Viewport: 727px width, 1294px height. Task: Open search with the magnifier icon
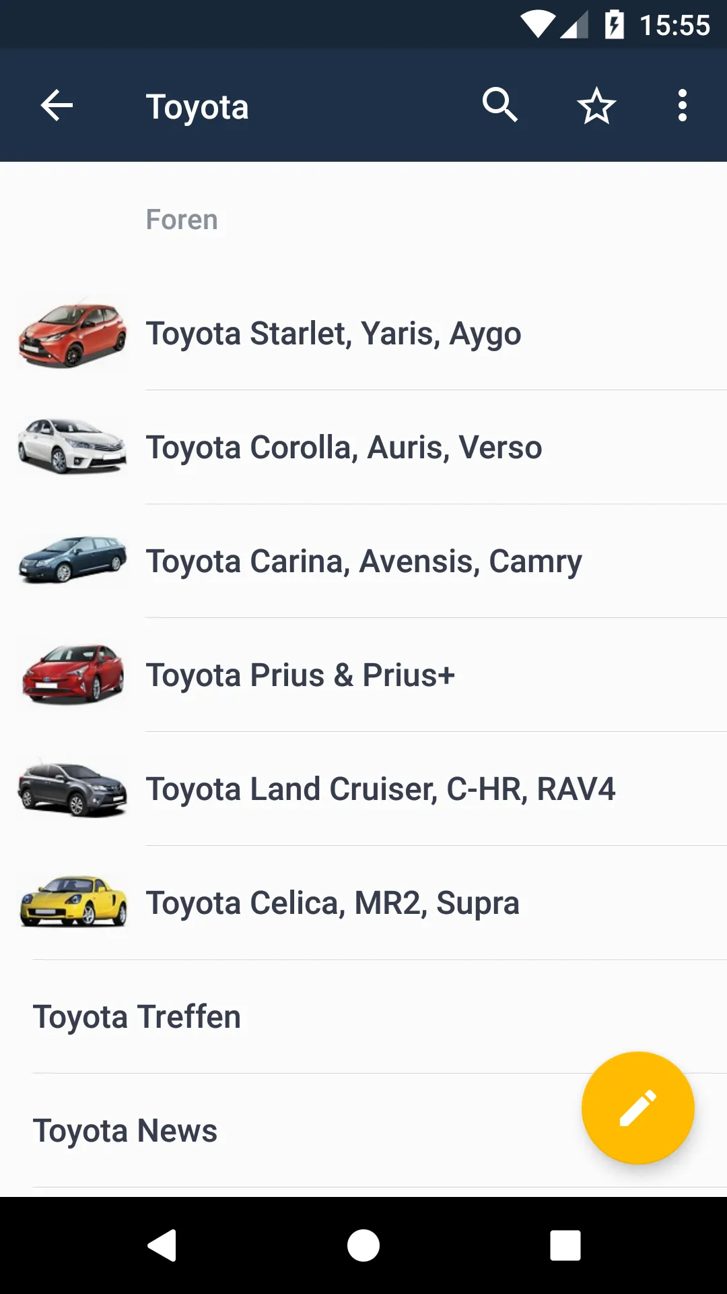coord(499,106)
